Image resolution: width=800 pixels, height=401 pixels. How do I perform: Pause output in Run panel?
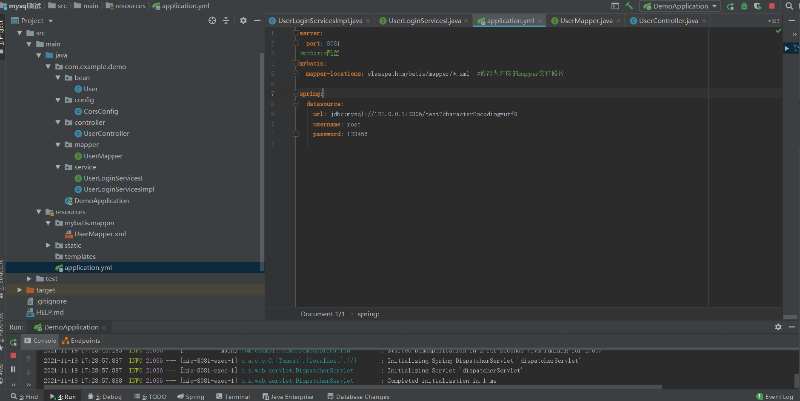coord(13,369)
